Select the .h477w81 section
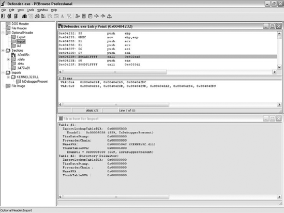 pos(23,68)
